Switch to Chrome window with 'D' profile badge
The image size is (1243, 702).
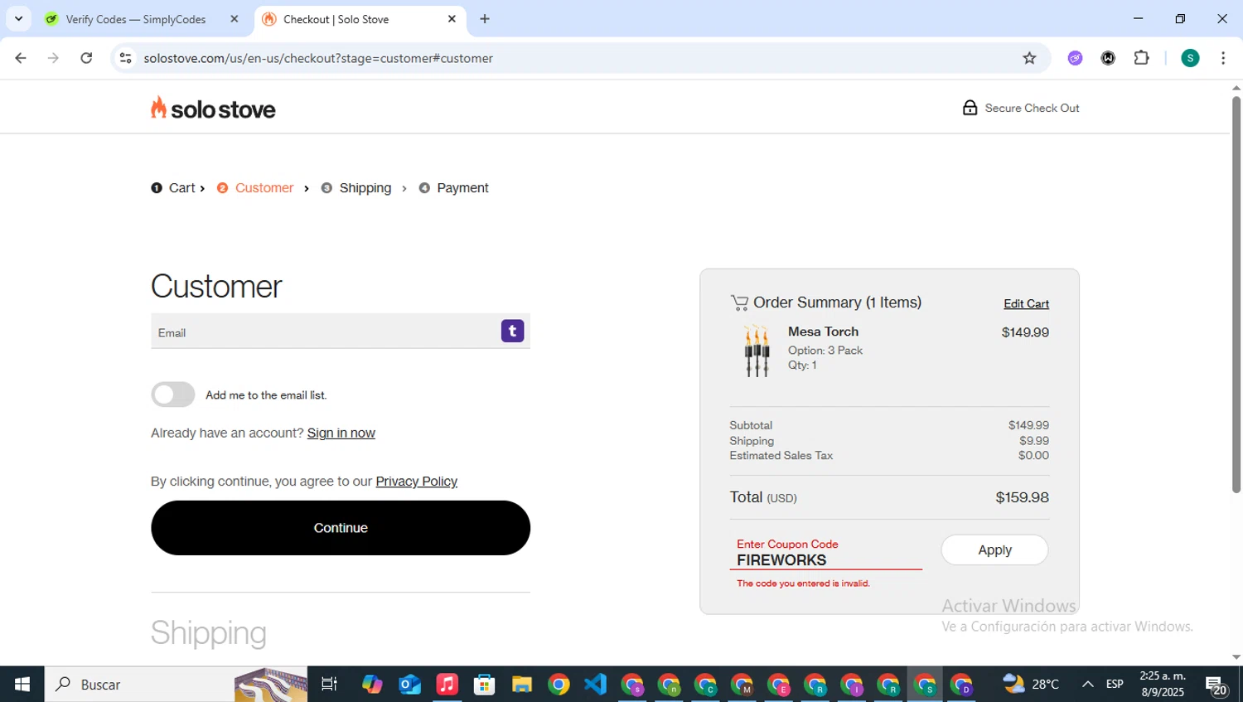(x=961, y=685)
